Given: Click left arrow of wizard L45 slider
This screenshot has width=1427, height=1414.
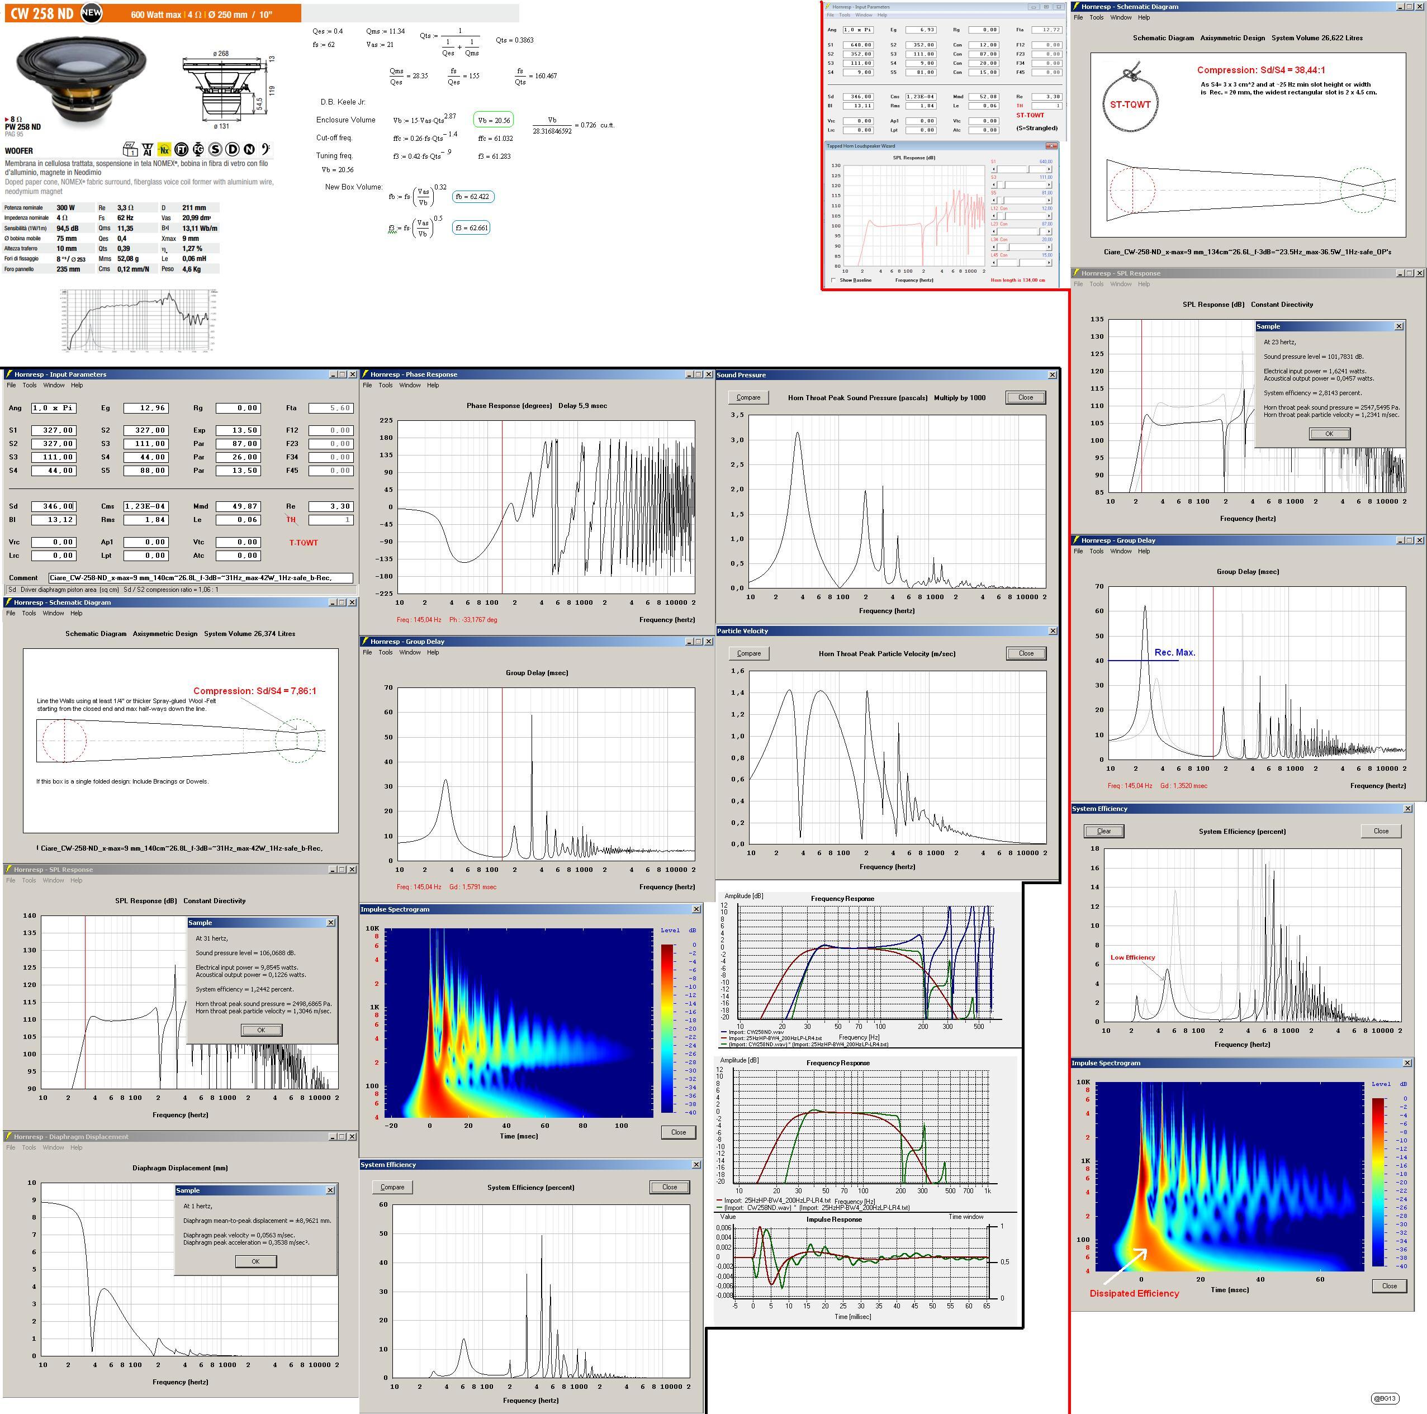Looking at the screenshot, I should [x=994, y=263].
